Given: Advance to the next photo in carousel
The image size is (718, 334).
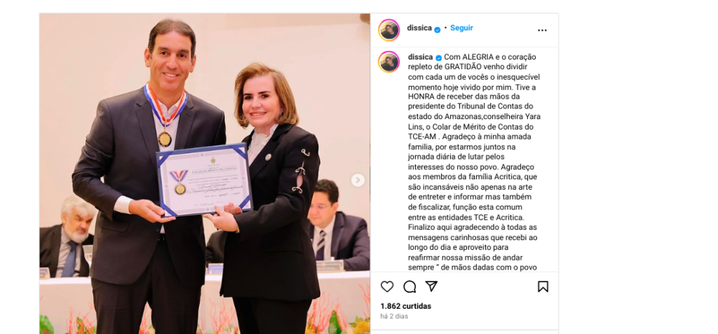Looking at the screenshot, I should [x=358, y=180].
